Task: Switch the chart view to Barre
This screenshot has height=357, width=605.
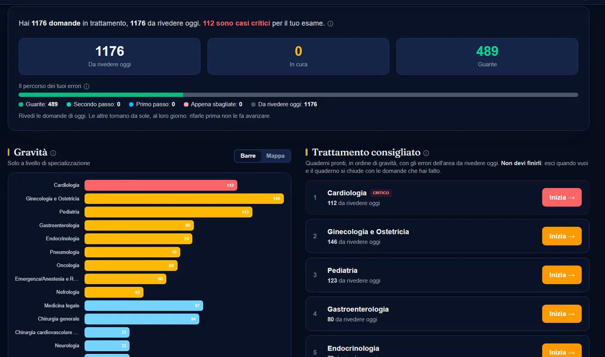Action: coord(248,156)
